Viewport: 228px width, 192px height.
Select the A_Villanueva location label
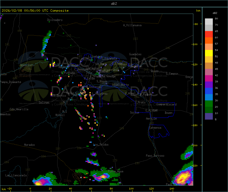pyautogui.click(x=132, y=25)
